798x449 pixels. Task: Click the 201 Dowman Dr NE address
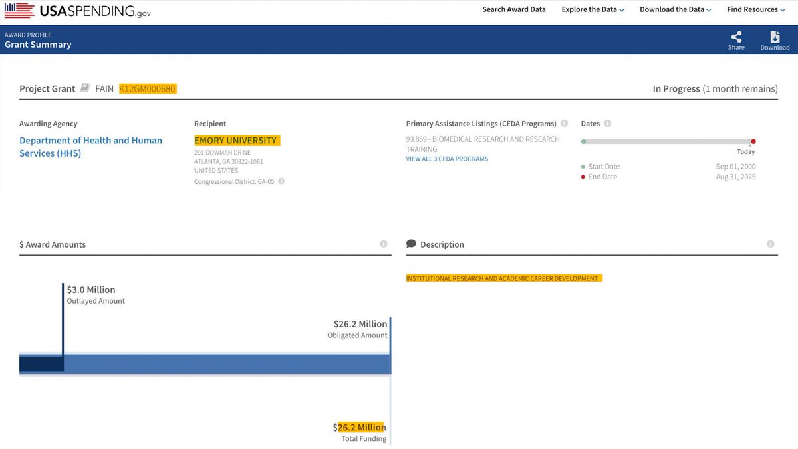click(223, 153)
